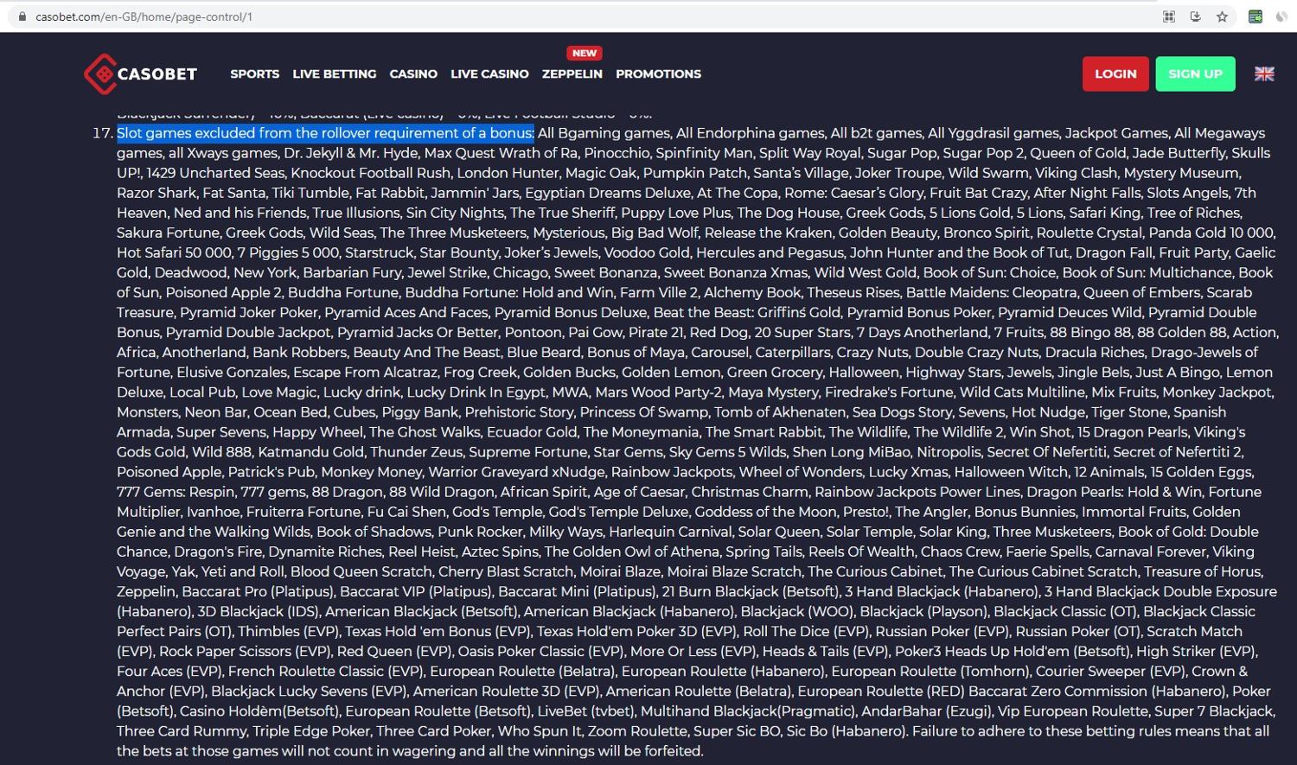
Task: Click the text 'American Roulette 3D (EVP)'
Action: tap(506, 690)
